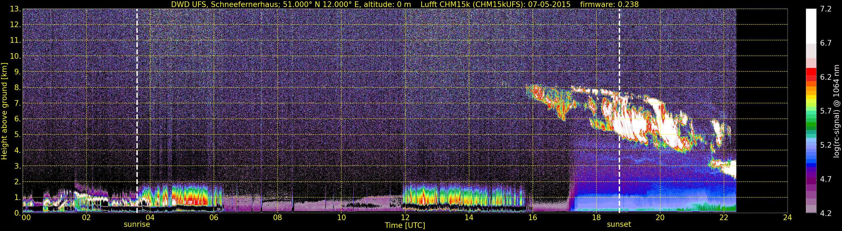Click the time axis tick label "16"
The image size is (842, 231).
click(532, 218)
